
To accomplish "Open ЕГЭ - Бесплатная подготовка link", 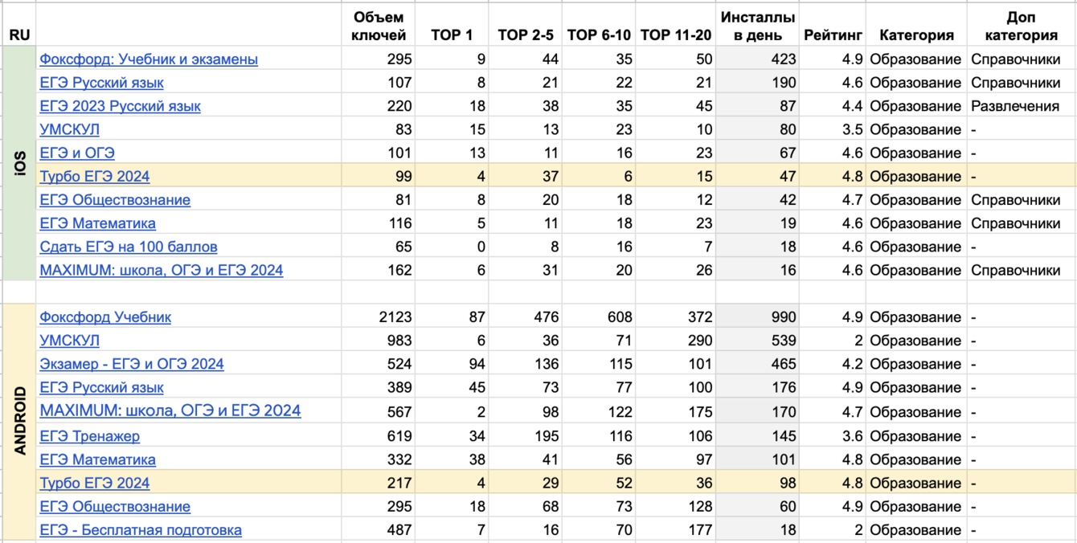I will (x=141, y=530).
